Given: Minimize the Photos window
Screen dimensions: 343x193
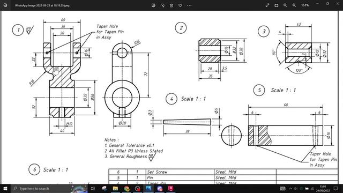Looking at the screenshot, I should click(318, 4).
